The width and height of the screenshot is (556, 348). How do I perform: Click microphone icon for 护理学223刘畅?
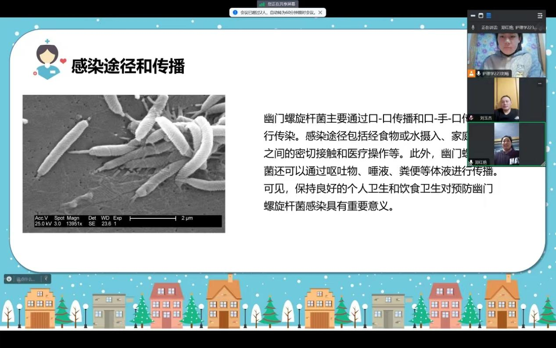(x=479, y=73)
